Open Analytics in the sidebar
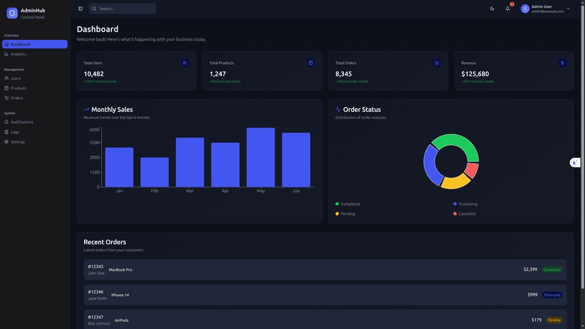The width and height of the screenshot is (585, 329). [18, 54]
